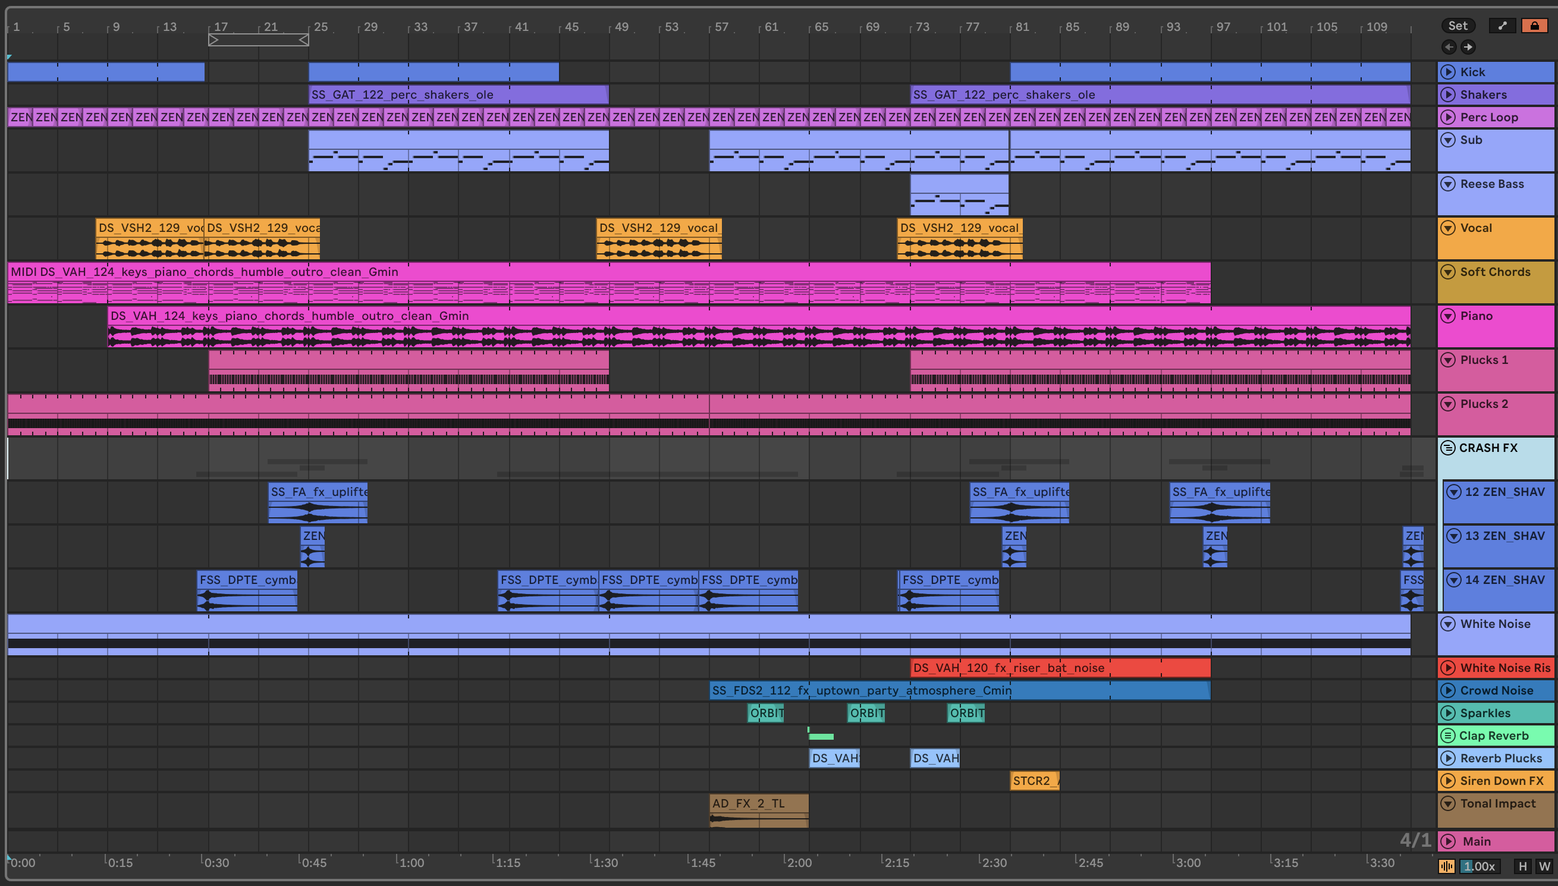The width and height of the screenshot is (1558, 886).
Task: Click the Siren Down FX unfold icon
Action: pos(1449,781)
